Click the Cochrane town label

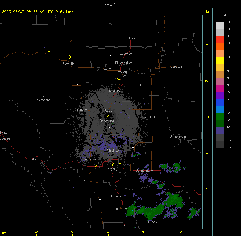pos(90,159)
